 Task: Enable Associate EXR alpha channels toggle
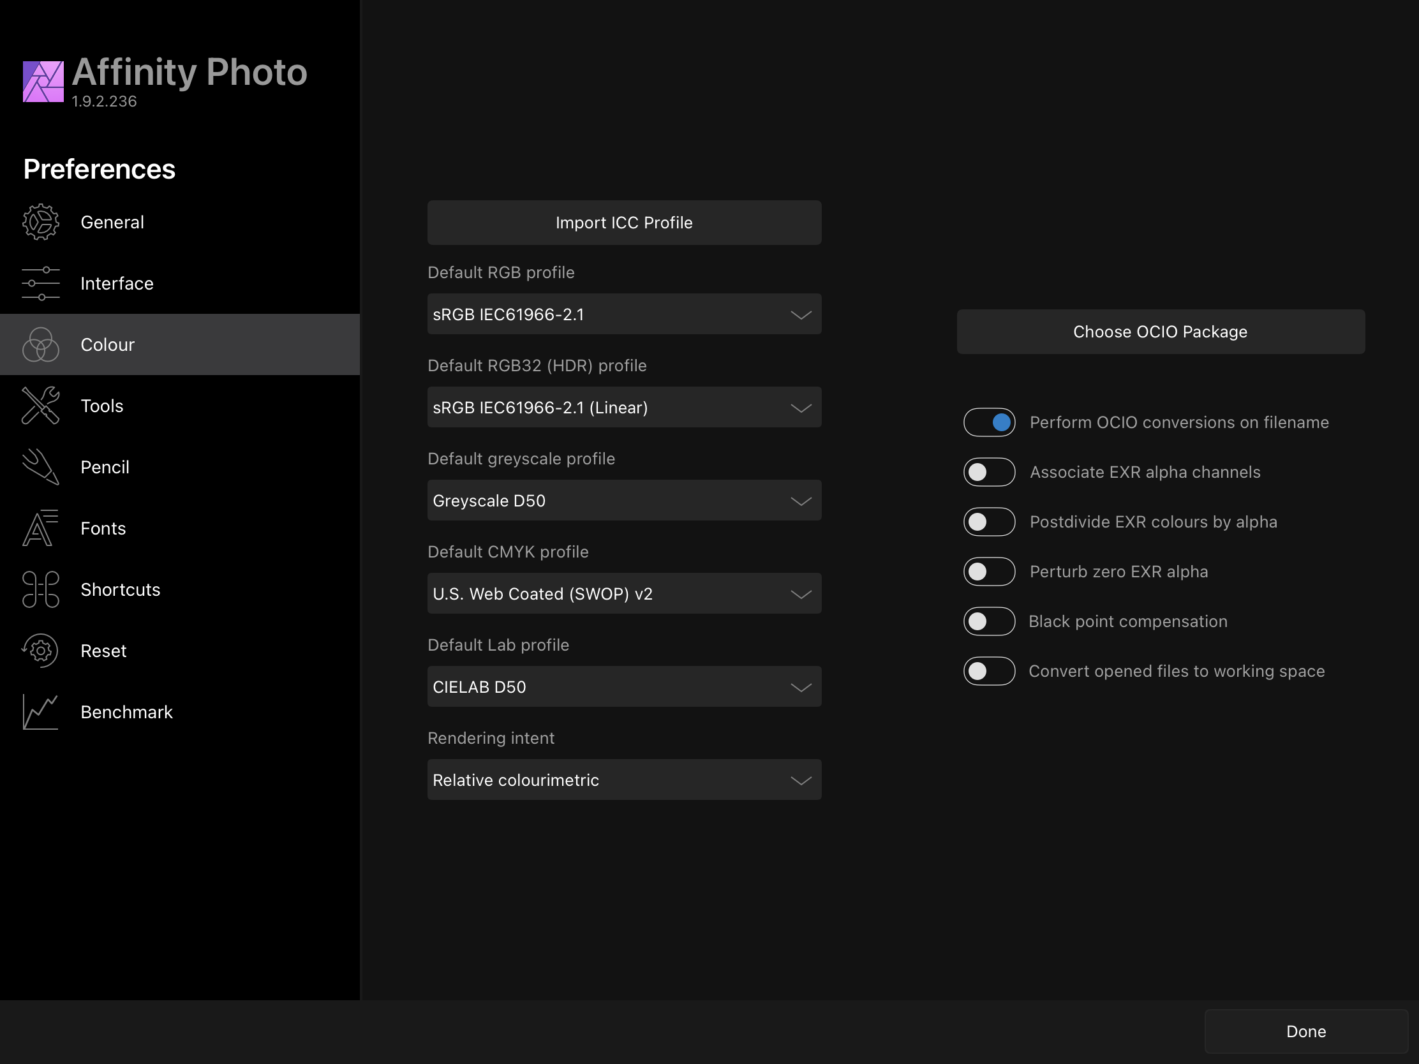[989, 472]
